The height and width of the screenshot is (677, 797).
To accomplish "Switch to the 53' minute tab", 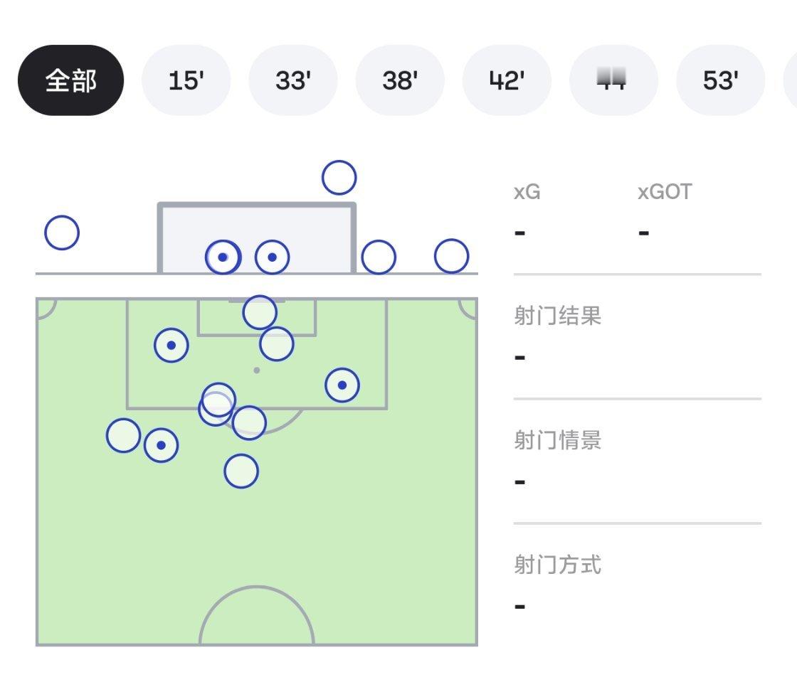I will coord(721,80).
